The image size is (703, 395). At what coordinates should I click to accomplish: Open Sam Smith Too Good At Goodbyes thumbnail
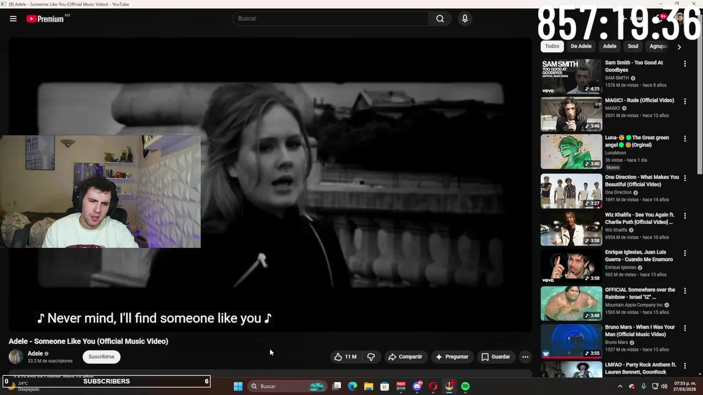[x=571, y=76]
